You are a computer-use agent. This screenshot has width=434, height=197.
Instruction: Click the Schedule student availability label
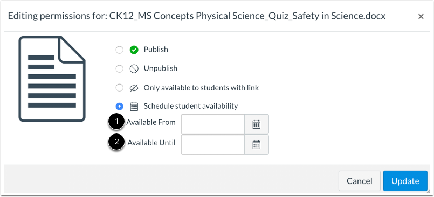[x=191, y=106]
